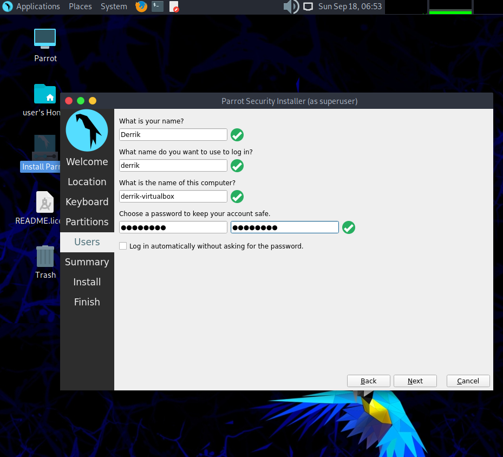Click the checkmark beside the computer name field
Image resolution: width=503 pixels, height=457 pixels.
pos(237,197)
